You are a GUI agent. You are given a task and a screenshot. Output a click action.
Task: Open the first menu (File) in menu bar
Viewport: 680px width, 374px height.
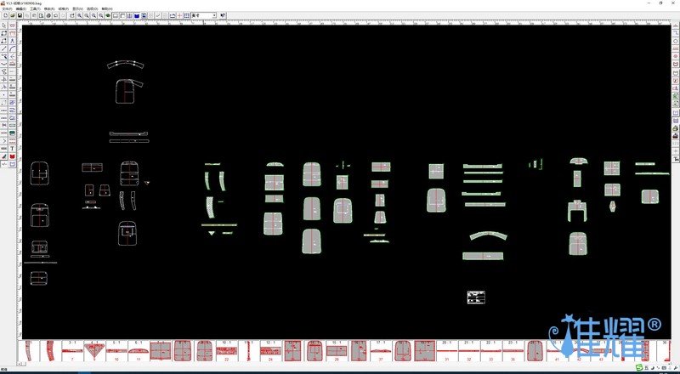click(8, 8)
